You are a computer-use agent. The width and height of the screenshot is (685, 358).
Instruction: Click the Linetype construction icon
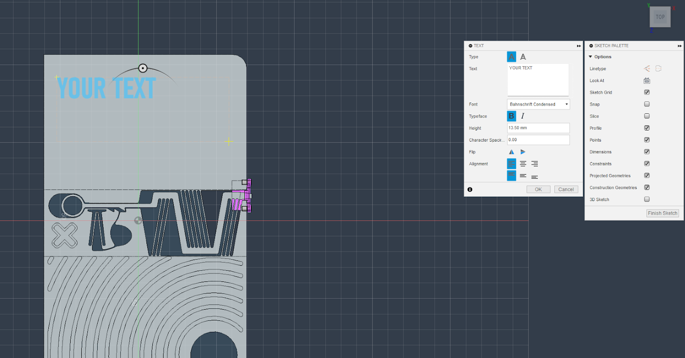point(646,68)
